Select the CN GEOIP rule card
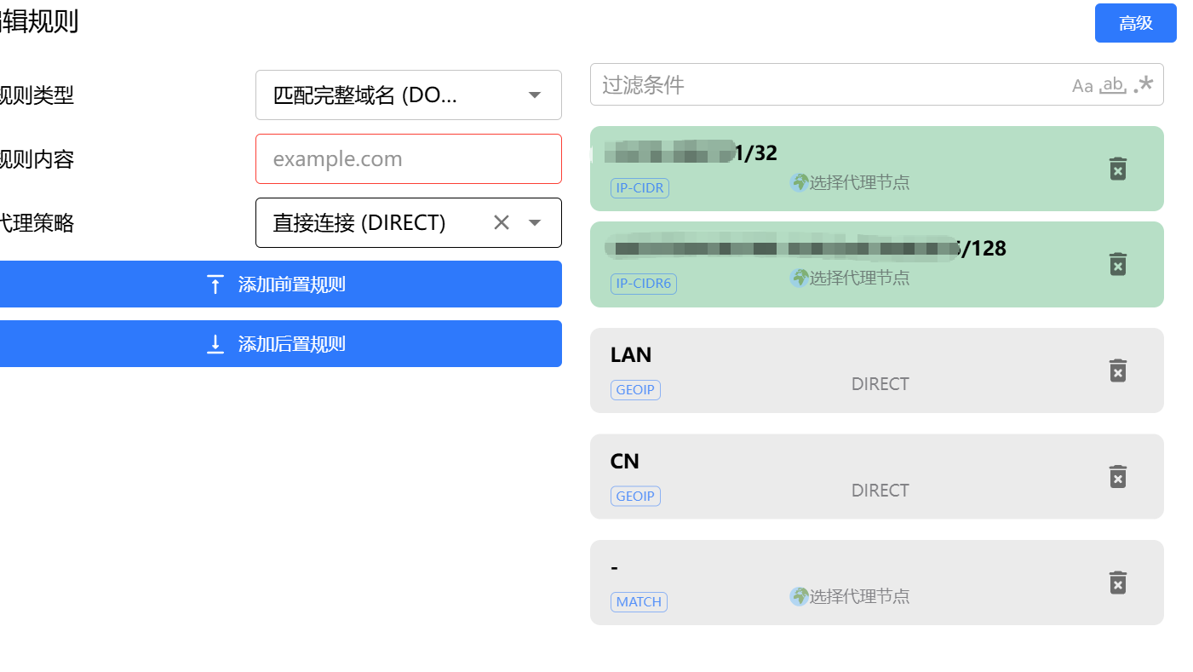The width and height of the screenshot is (1193, 672). click(x=876, y=476)
